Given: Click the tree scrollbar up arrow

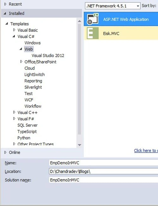Looking at the screenshot, I should point(79,21).
